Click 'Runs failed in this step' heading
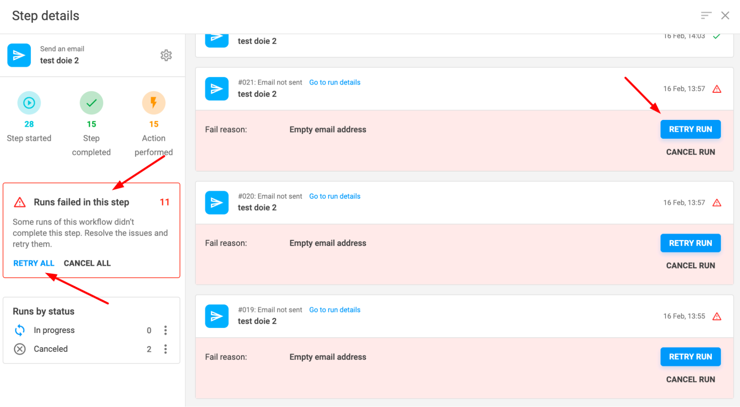The height and width of the screenshot is (407, 740). pos(81,202)
